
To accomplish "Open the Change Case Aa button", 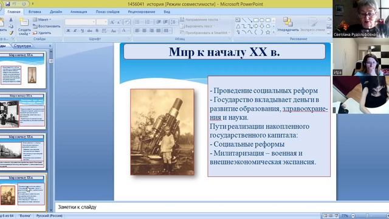I will pyautogui.click(x=114, y=31).
